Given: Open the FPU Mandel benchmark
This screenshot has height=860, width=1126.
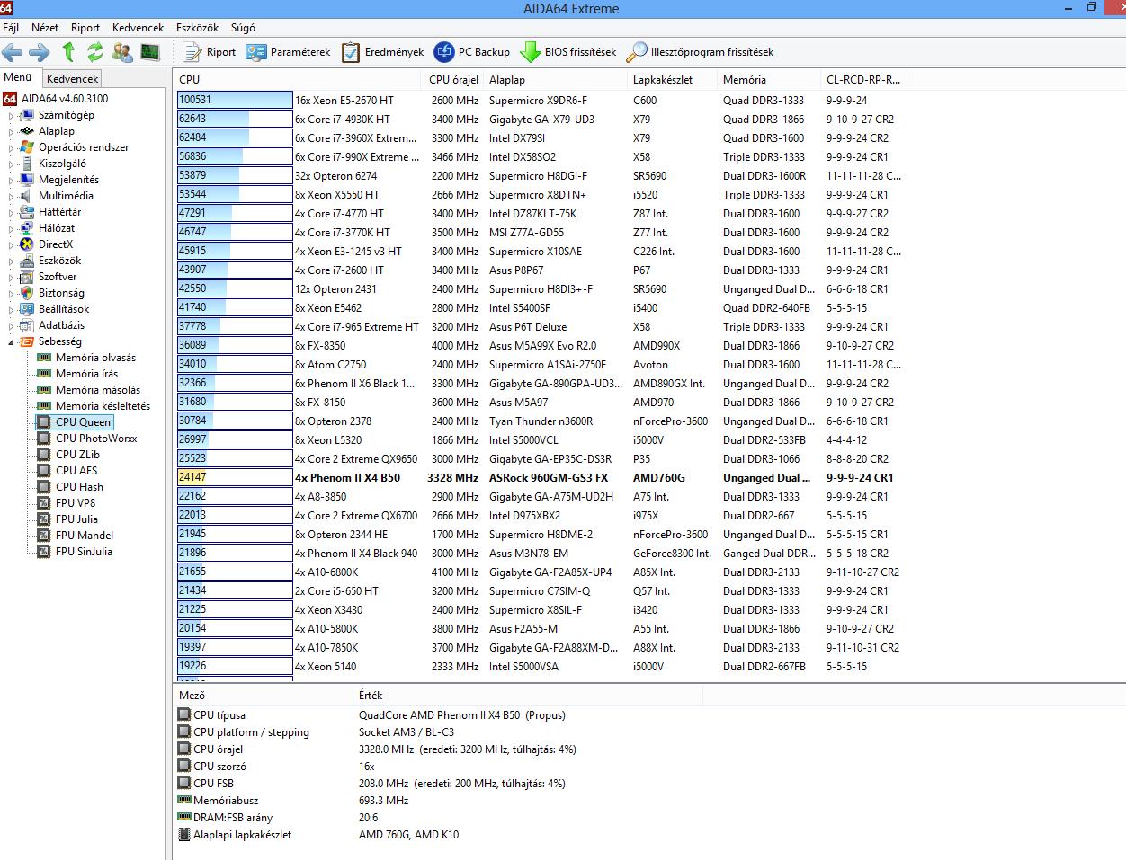Looking at the screenshot, I should (85, 536).
